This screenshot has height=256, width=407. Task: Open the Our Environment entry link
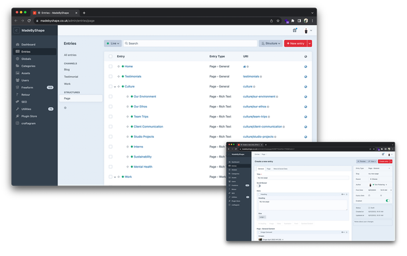(145, 96)
